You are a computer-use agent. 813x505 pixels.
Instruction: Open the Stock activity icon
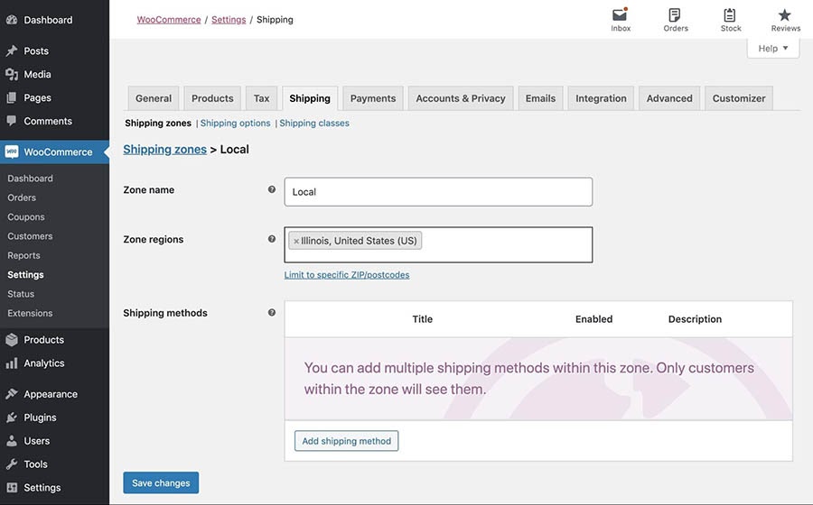point(730,16)
